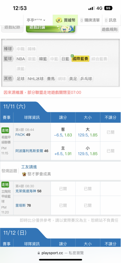Viewport: 121px width, 263px height.
Task: Tap the 遊戲討論 mascot banner
Action: pyautogui.click(x=51, y=29)
